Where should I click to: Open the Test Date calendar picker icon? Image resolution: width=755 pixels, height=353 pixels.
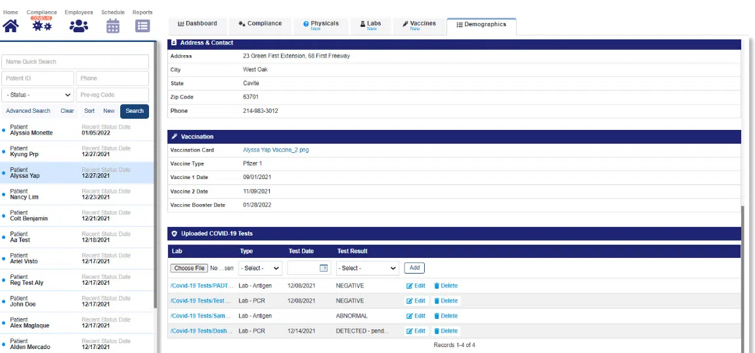323,268
